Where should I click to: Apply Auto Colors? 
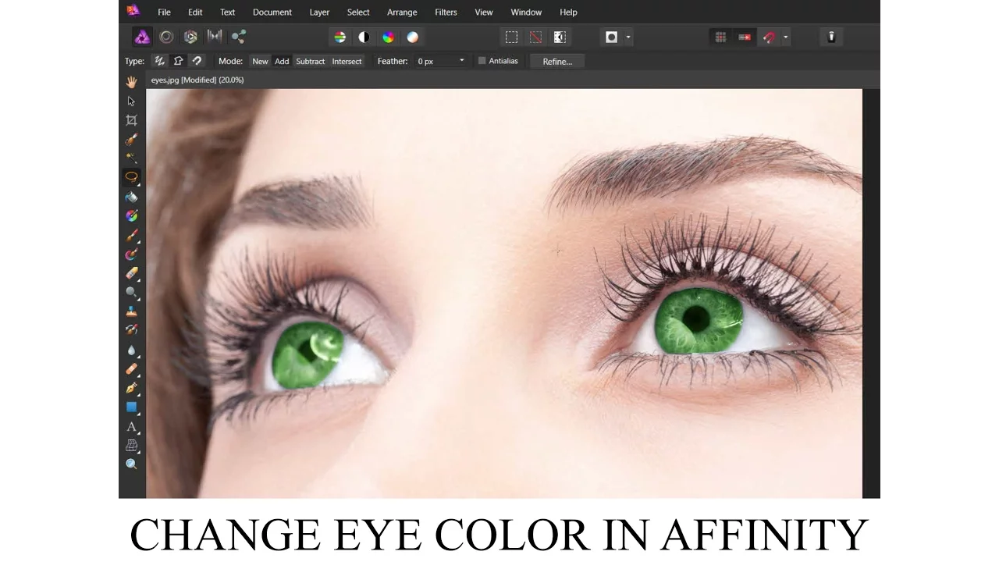(388, 37)
